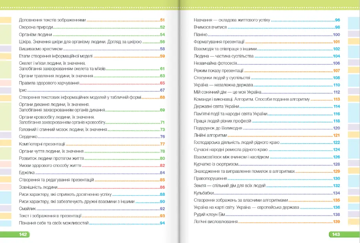360x243 pixels.
Task: Open 'Стосунки людей у суспільстві'
Action: pyautogui.click(x=222, y=78)
